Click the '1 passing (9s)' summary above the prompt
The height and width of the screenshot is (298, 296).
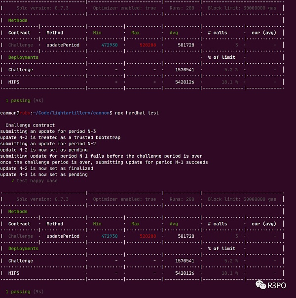[25, 100]
